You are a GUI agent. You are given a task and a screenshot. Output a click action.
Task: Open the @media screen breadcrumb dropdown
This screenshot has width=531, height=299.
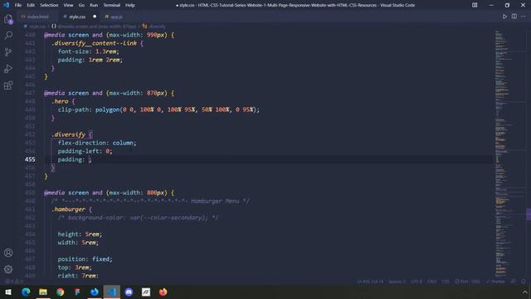tap(94, 26)
